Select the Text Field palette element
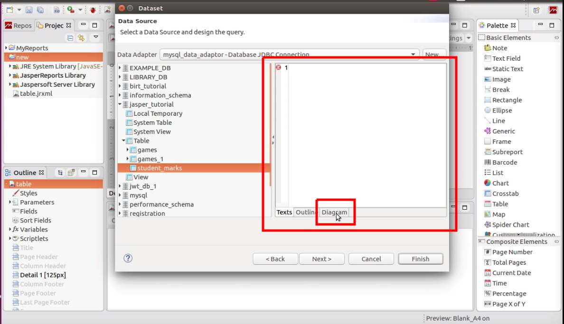 [502, 58]
